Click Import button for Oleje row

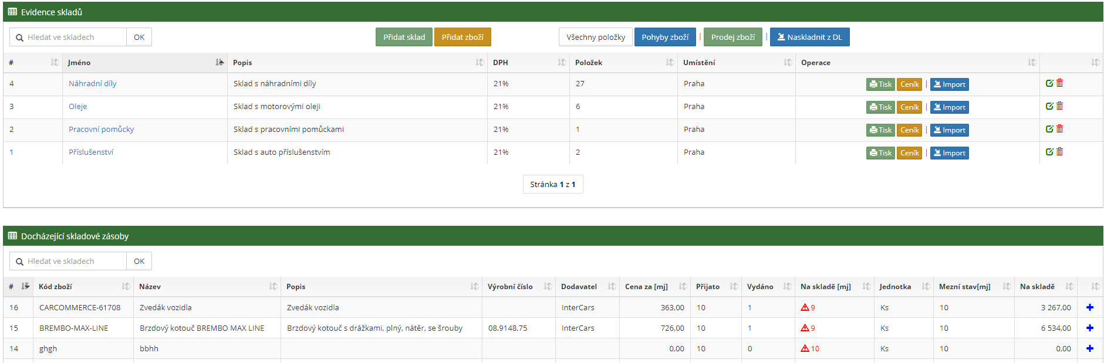pos(949,107)
